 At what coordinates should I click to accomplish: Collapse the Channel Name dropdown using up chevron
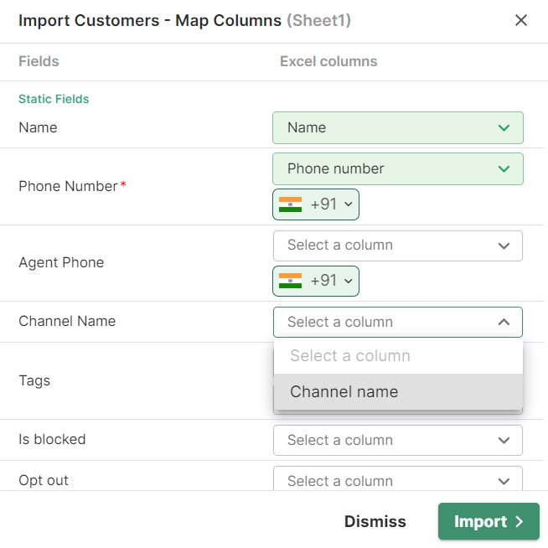(504, 322)
